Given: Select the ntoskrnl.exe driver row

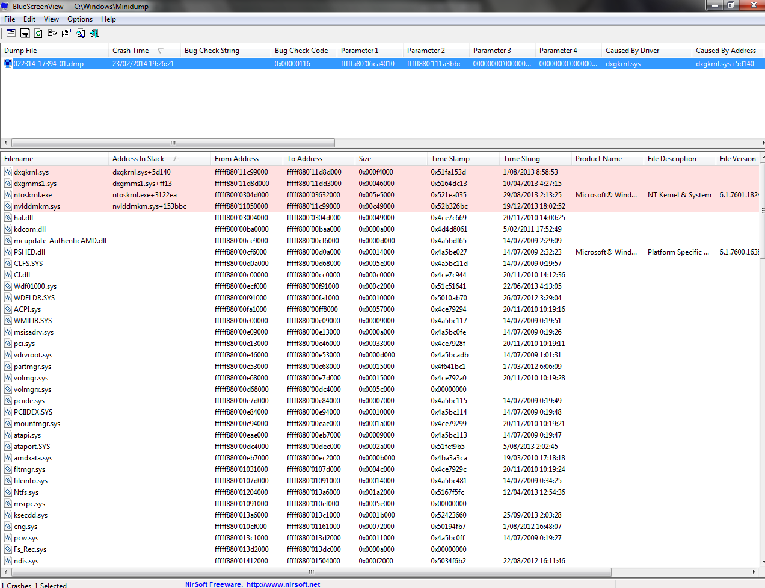Looking at the screenshot, I should pyautogui.click(x=32, y=195).
